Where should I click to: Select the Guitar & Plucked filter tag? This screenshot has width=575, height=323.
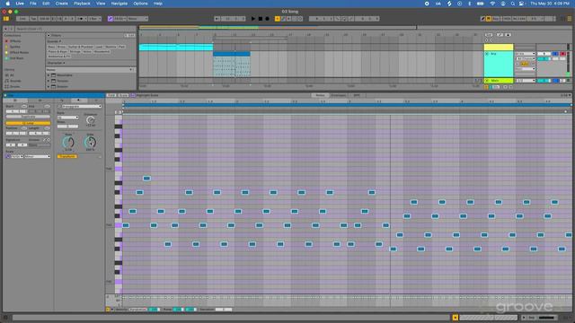click(x=81, y=47)
